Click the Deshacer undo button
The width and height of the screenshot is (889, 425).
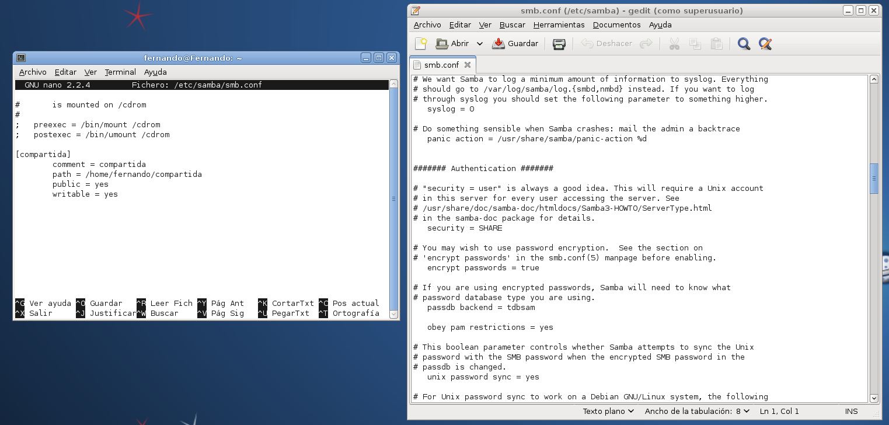(x=607, y=44)
